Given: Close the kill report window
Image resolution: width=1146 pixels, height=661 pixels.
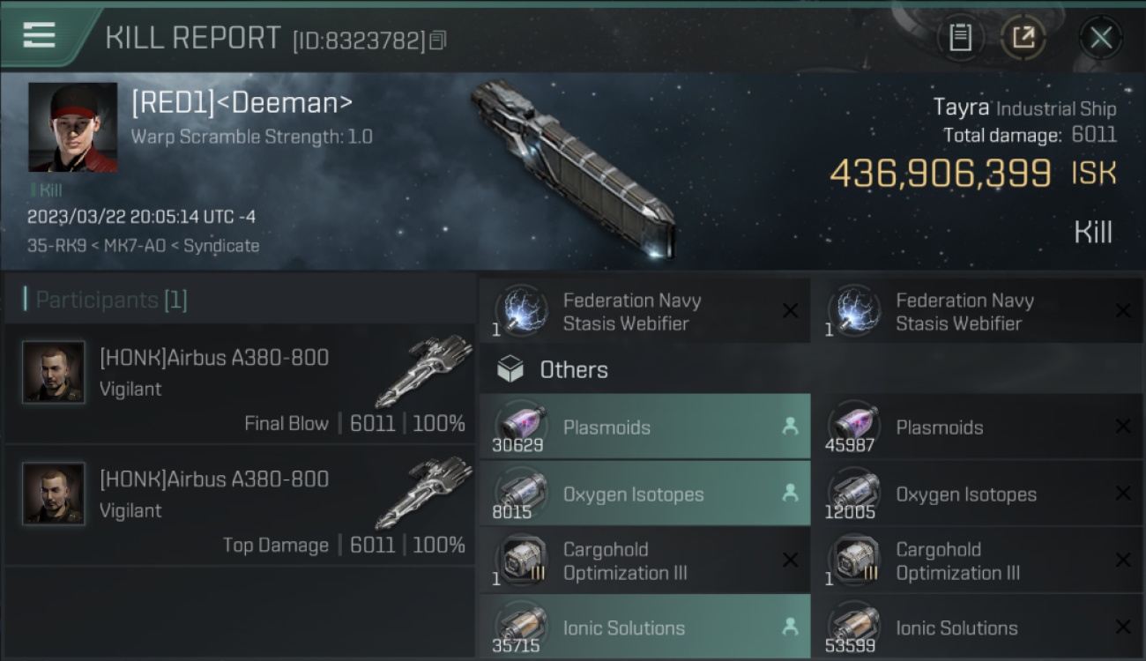Looking at the screenshot, I should pos(1100,37).
